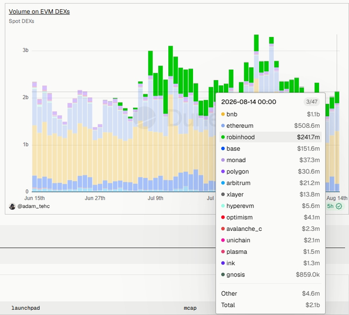This screenshot has height=315, width=349.
Task: Select the hyperevm row in the tooltip
Action: (270, 206)
